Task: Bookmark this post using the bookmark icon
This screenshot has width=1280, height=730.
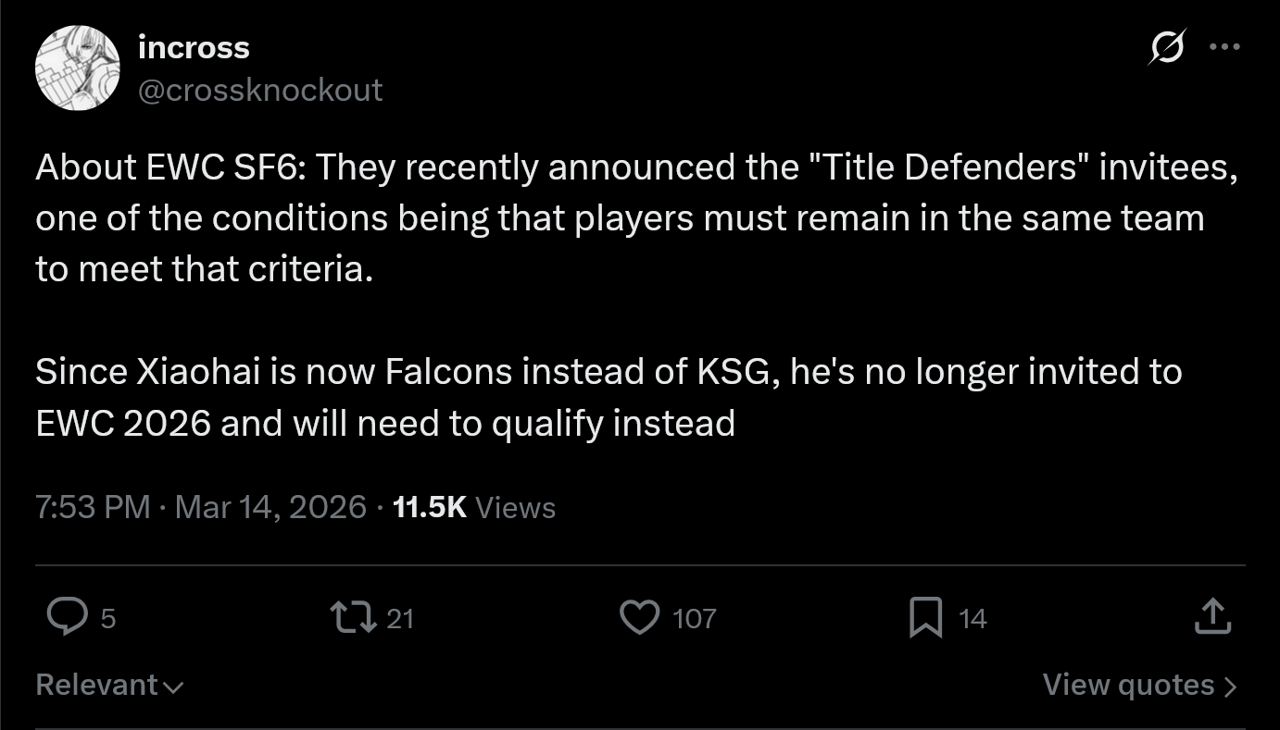Action: pos(925,617)
